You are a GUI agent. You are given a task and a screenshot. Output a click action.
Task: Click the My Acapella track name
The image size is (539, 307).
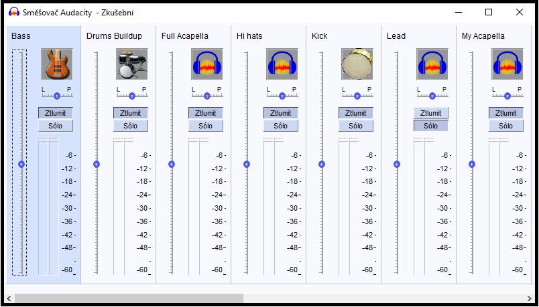coord(483,36)
